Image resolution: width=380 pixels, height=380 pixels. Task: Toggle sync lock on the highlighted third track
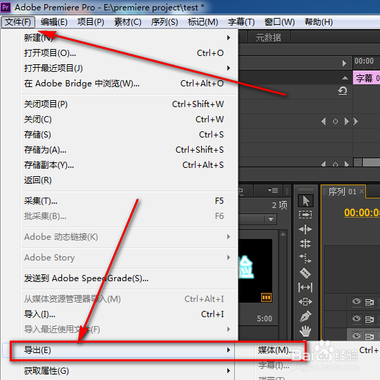[370, 336]
